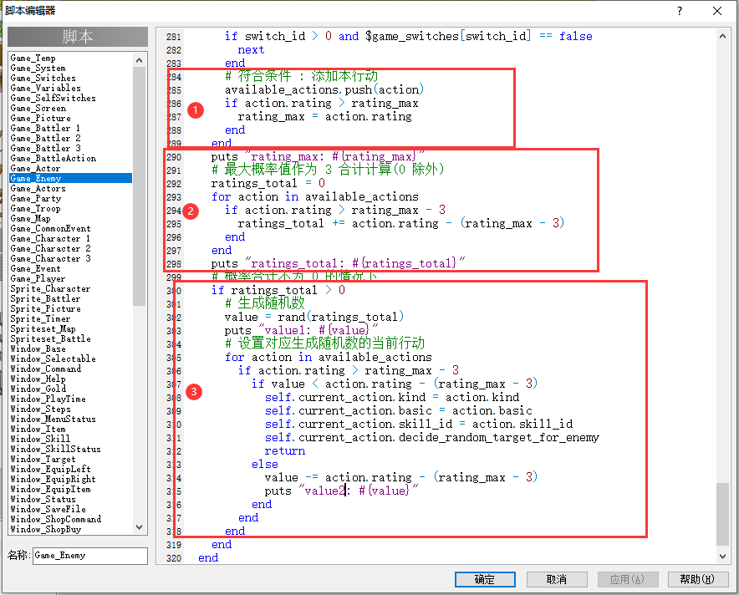This screenshot has height=595, width=739.
Task: Select Window_Command script
Action: [x=46, y=369]
